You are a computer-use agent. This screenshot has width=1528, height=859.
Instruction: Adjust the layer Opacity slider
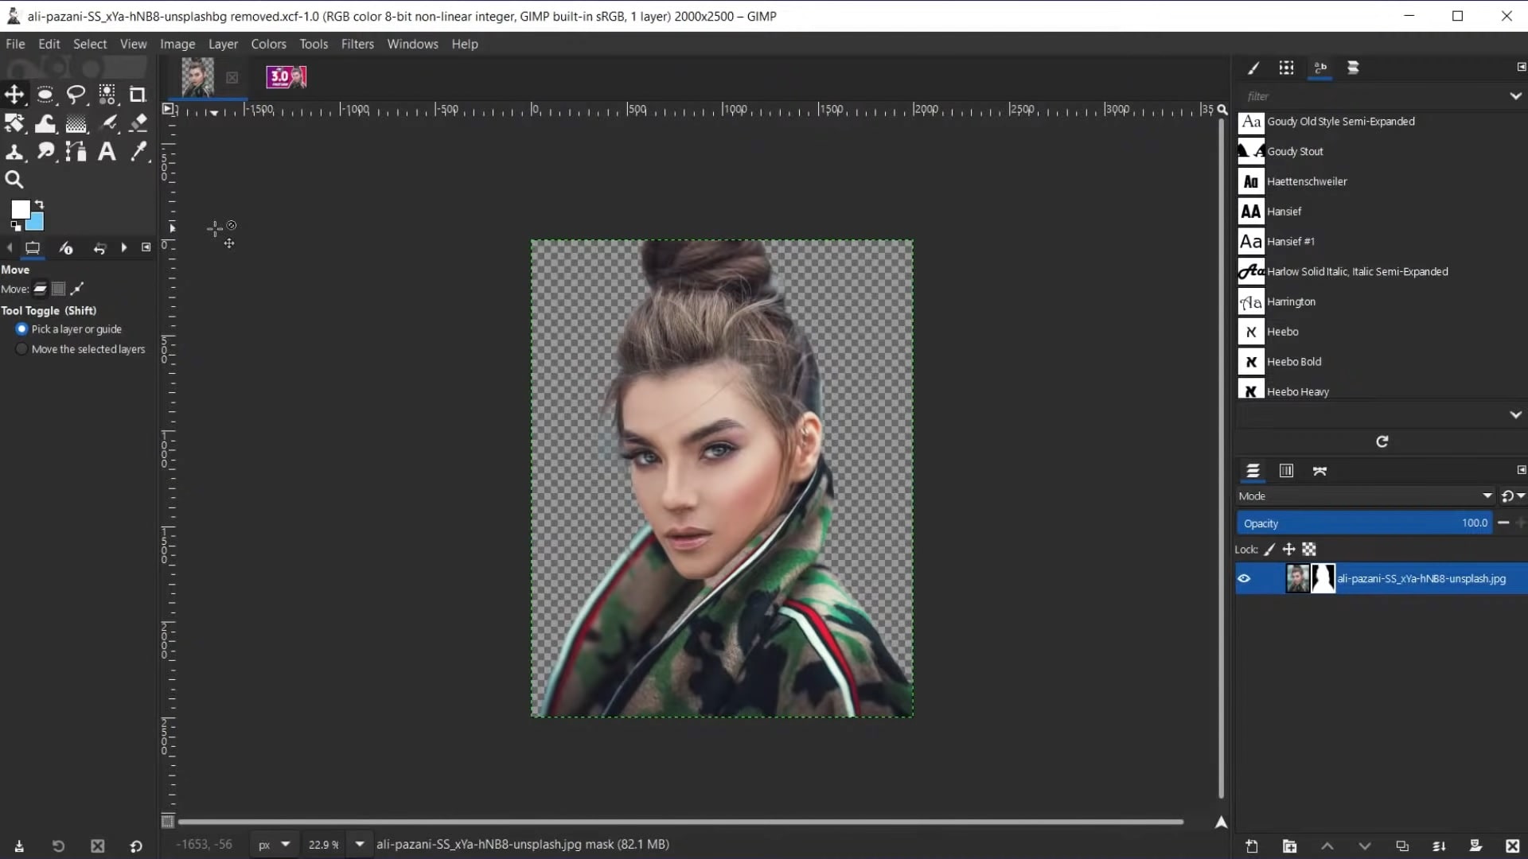pos(1362,523)
